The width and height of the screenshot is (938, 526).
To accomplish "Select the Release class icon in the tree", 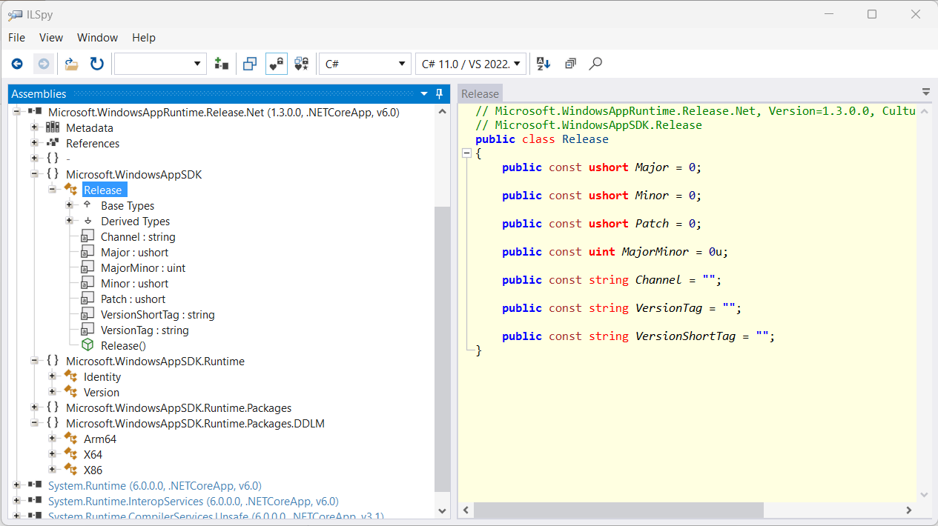I will pyautogui.click(x=71, y=190).
